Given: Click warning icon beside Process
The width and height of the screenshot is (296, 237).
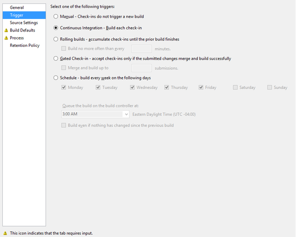Looking at the screenshot, I should point(6,38).
